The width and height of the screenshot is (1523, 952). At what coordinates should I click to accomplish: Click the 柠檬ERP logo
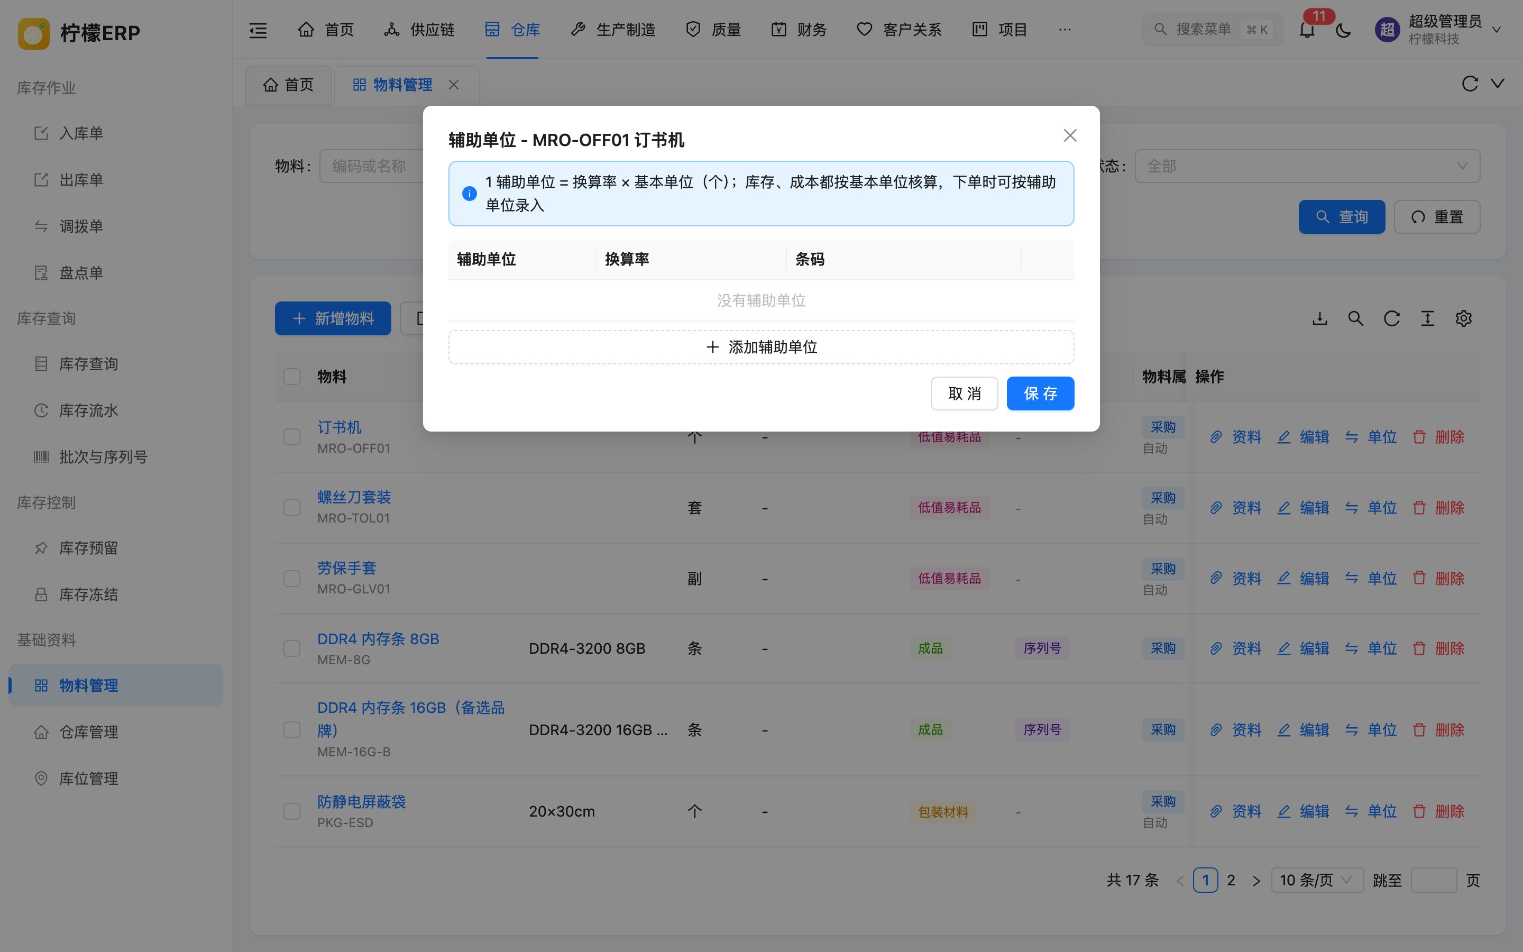pos(79,33)
